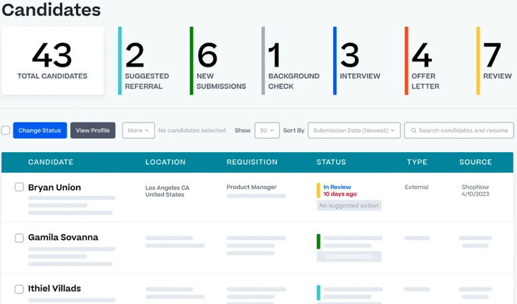Filter by Suggested Referral card
The width and height of the screenshot is (517, 304).
148,61
